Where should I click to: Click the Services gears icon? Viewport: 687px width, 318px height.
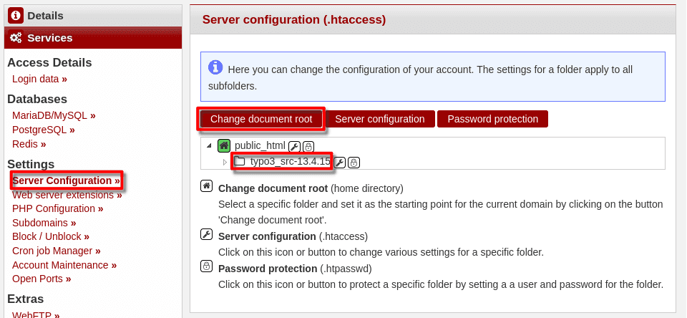[x=16, y=38]
